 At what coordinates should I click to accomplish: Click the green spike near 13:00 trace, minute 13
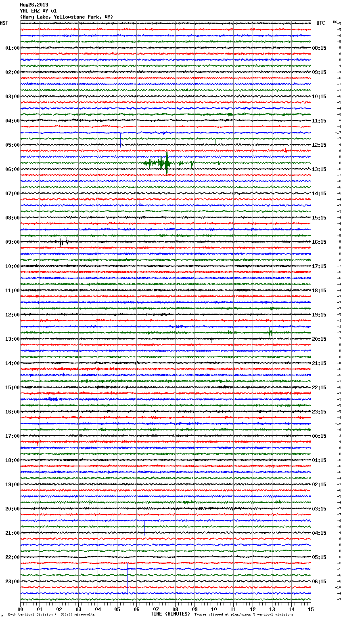[270, 333]
